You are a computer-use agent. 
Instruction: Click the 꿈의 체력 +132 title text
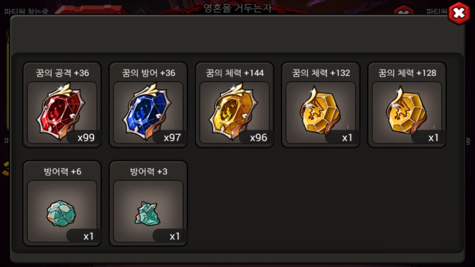click(321, 73)
